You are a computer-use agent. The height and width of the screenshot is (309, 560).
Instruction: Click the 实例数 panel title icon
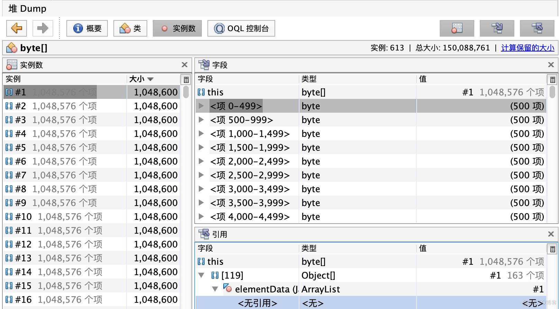point(12,65)
